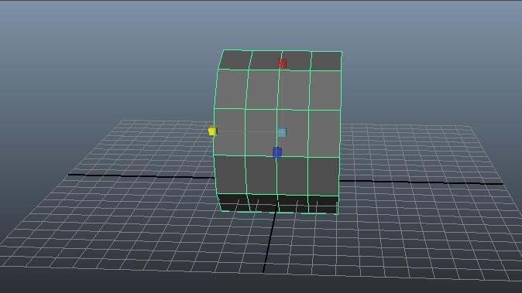Click the light blue center scale handle
This screenshot has height=293, width=522.
(x=282, y=132)
